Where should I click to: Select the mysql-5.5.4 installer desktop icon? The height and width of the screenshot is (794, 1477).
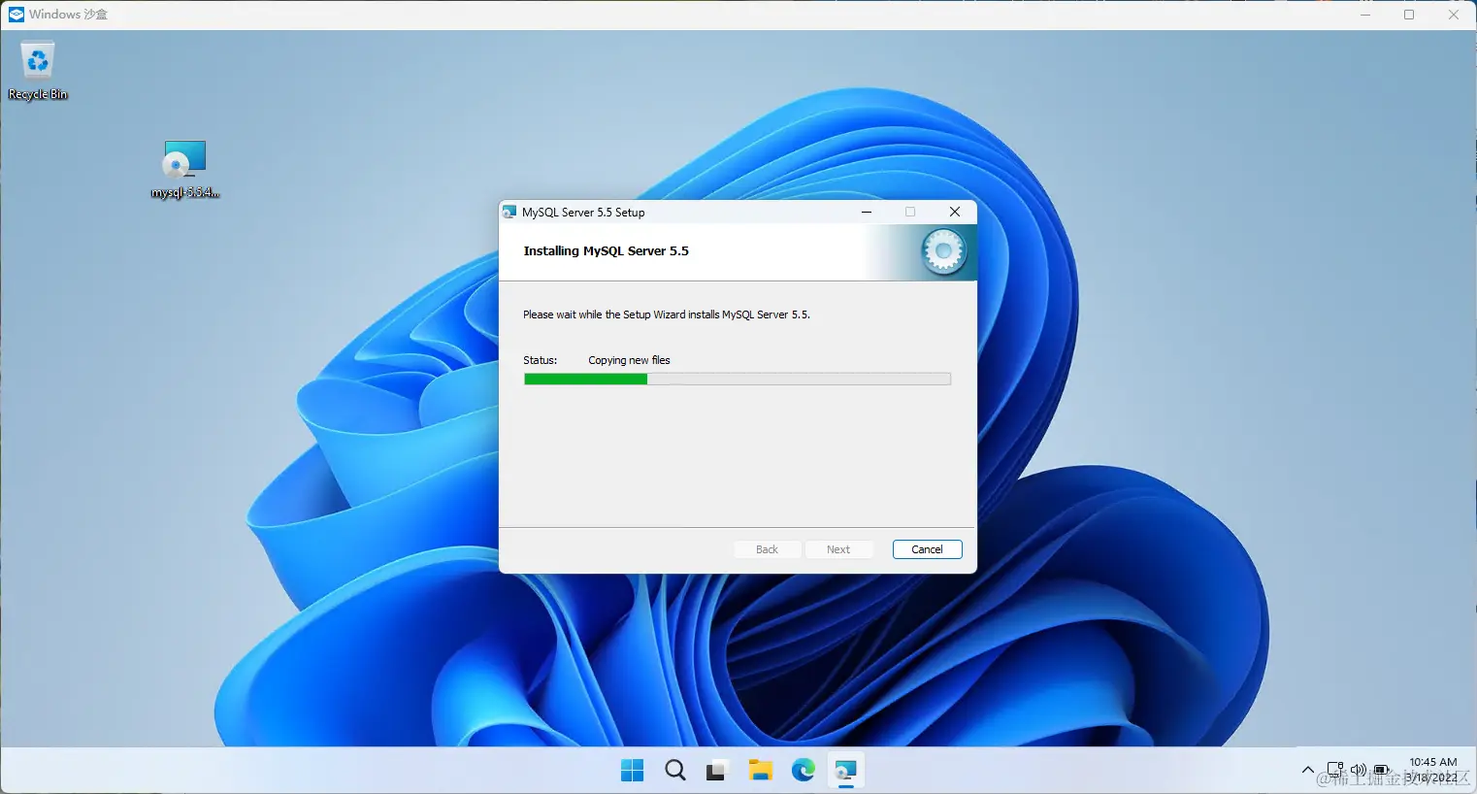(x=184, y=170)
